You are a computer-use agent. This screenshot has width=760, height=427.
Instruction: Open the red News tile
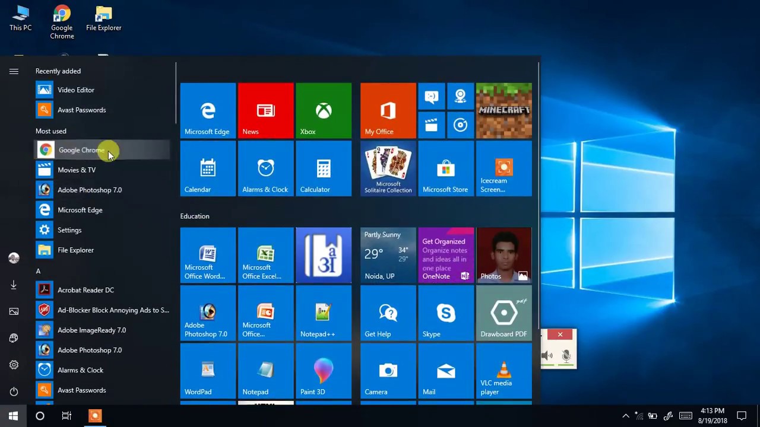tap(265, 111)
